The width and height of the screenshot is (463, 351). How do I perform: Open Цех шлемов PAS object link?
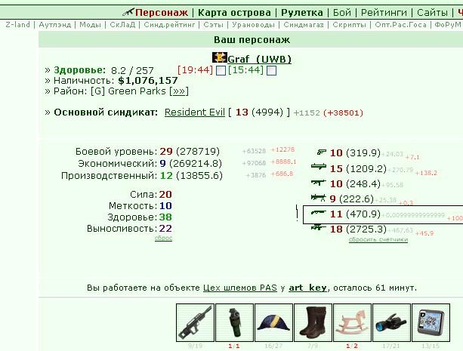(239, 288)
